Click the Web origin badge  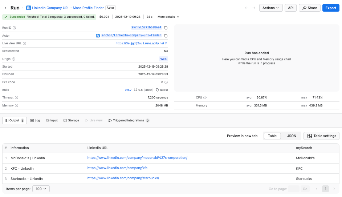(163, 59)
